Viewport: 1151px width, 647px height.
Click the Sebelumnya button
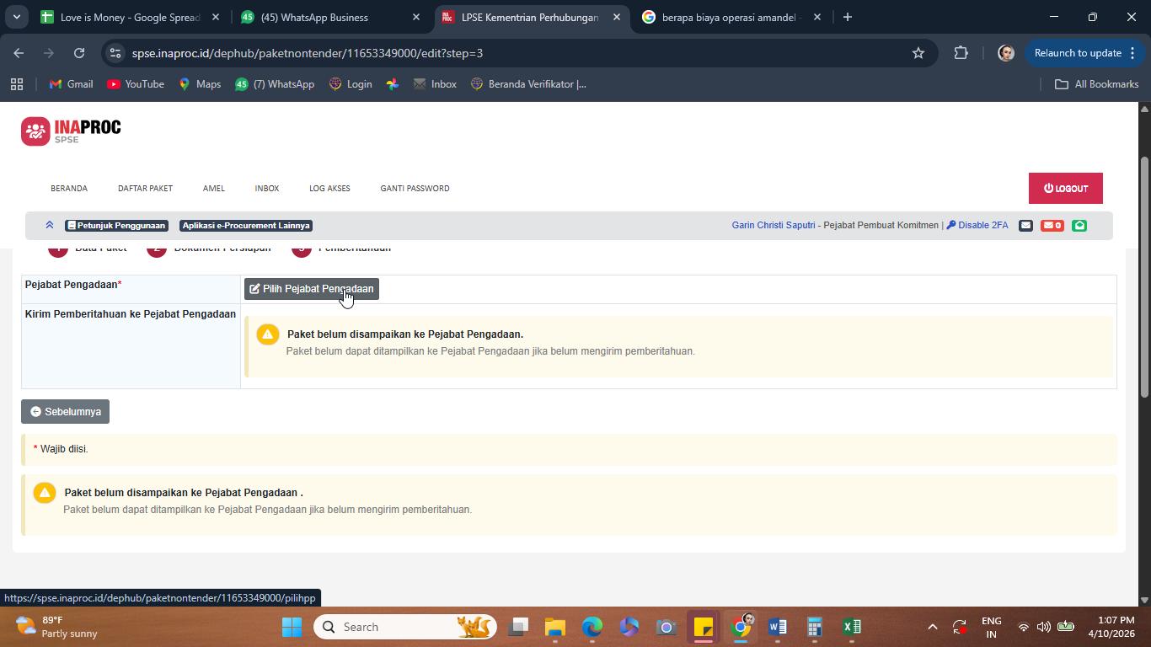click(x=65, y=412)
